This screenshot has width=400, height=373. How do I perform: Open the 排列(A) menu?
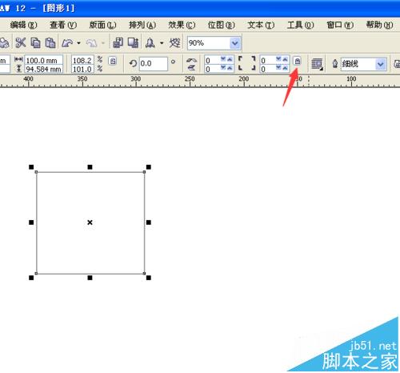click(x=142, y=25)
